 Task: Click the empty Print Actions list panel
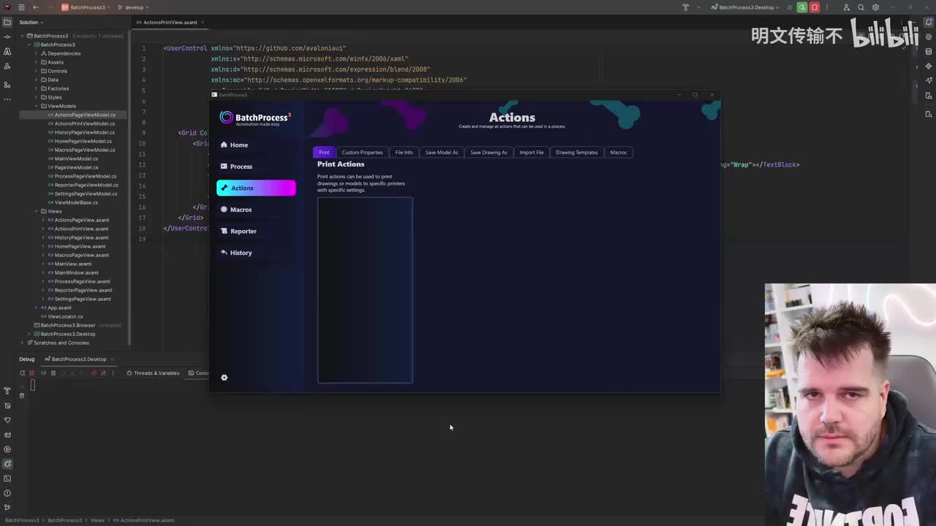tap(365, 290)
